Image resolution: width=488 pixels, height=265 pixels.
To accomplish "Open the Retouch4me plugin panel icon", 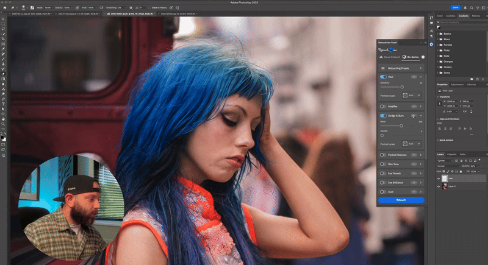I will (x=431, y=44).
